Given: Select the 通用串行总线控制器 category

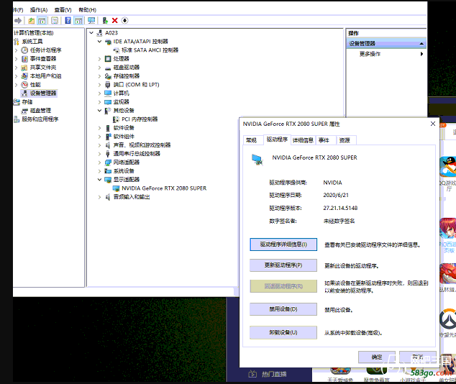Looking at the screenshot, I should click(x=137, y=154).
